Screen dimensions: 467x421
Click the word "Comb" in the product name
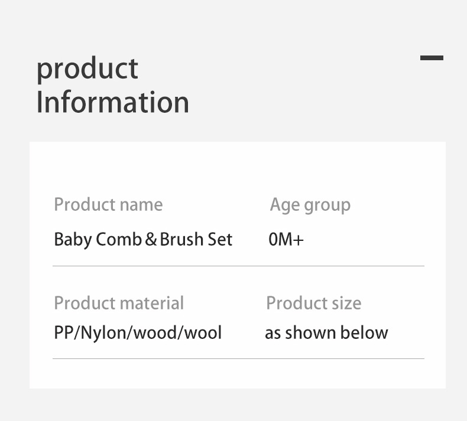[x=119, y=239]
